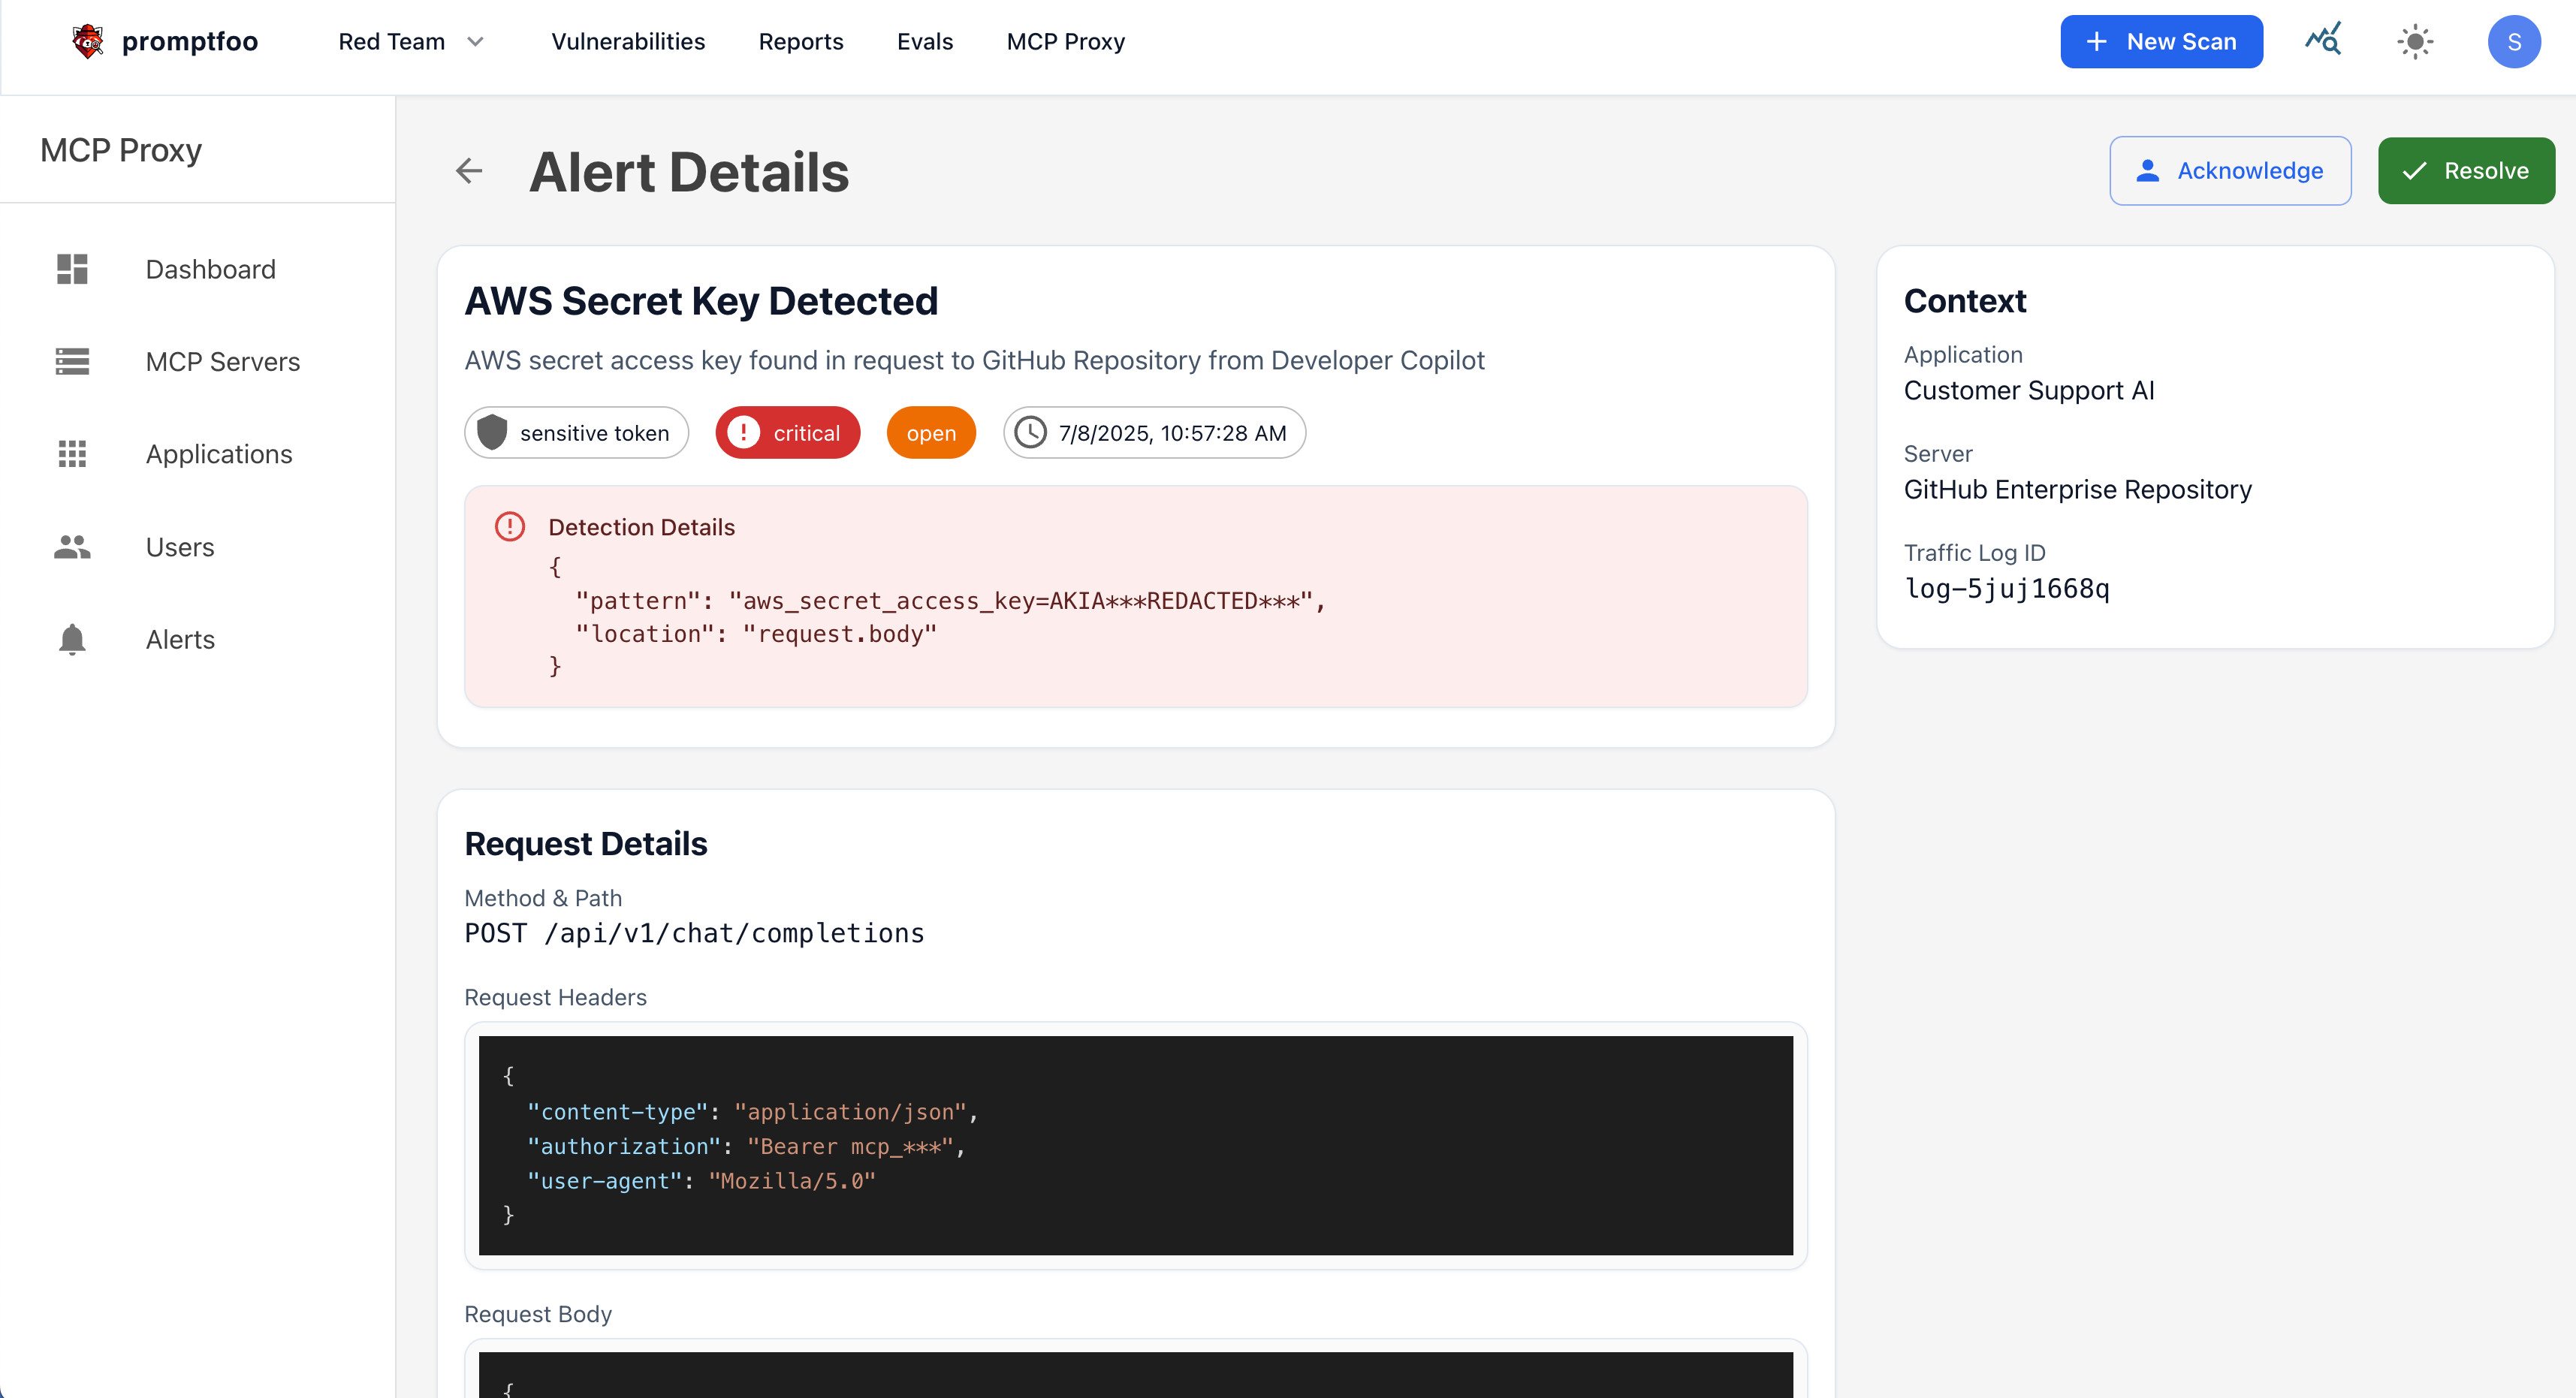Screen dimensions: 2576x1398
Task: Switch to the Vulnerabilities tab
Action: [x=628, y=41]
